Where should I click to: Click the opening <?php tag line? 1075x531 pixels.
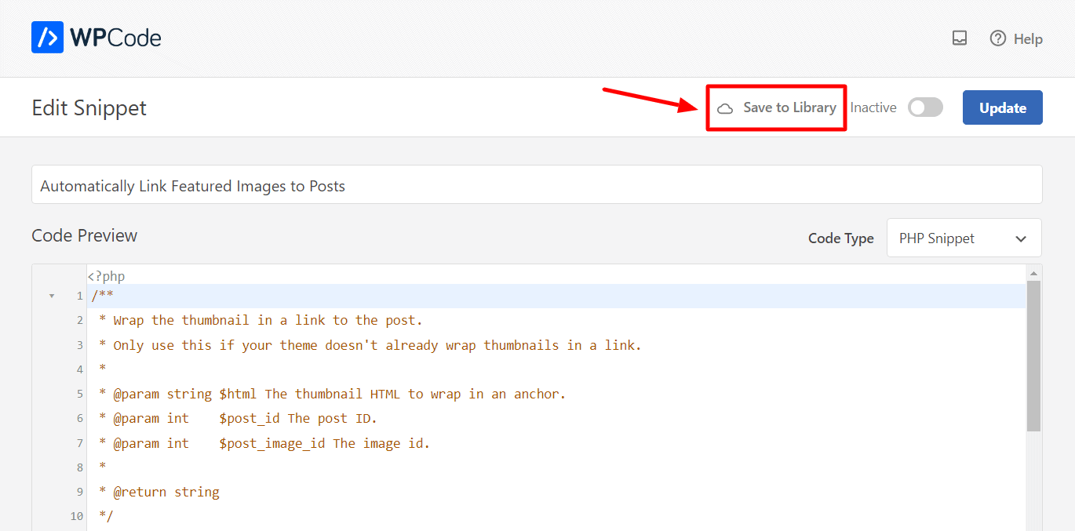click(106, 277)
